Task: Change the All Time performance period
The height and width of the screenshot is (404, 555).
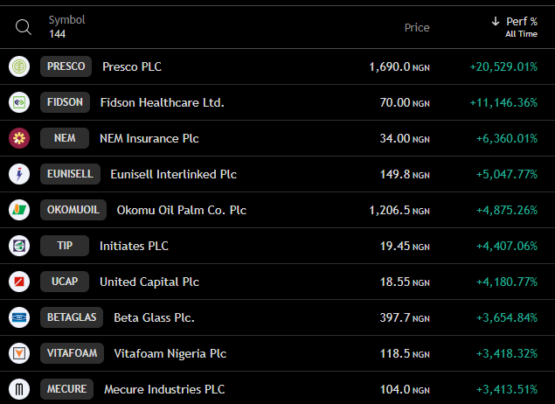Action: click(522, 34)
